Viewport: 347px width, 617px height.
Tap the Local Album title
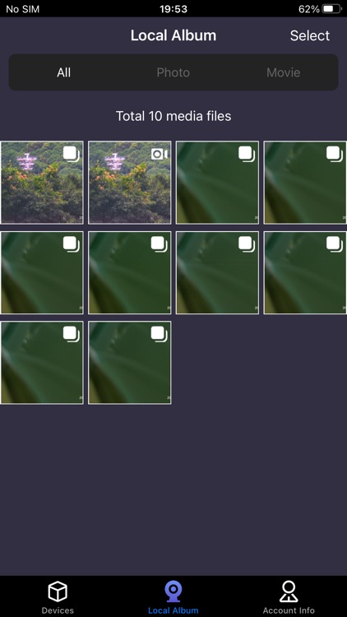pyautogui.click(x=173, y=35)
